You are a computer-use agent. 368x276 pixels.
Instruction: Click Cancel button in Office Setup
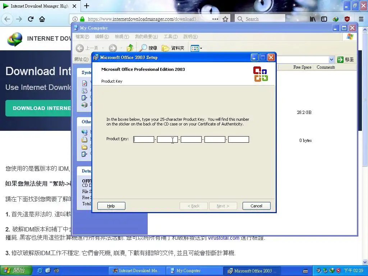256,206
